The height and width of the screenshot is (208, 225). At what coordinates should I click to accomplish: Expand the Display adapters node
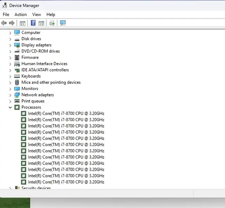click(x=10, y=46)
